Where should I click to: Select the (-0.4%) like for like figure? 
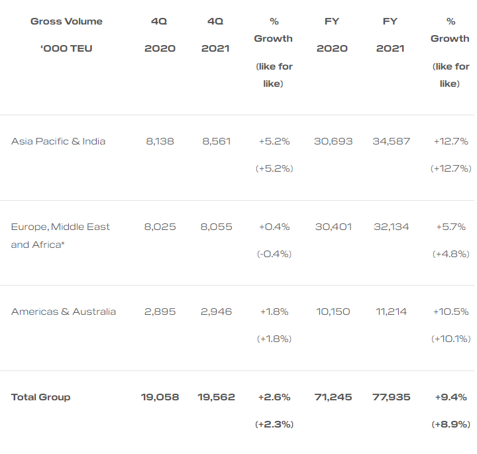tap(274, 254)
